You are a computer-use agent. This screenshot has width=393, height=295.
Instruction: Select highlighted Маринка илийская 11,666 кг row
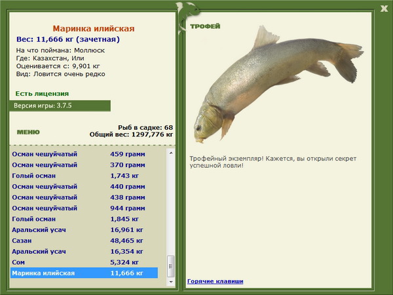[x=84, y=273]
